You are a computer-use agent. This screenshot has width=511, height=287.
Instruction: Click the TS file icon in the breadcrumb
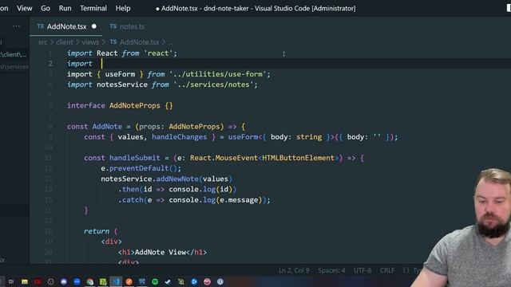[113, 42]
